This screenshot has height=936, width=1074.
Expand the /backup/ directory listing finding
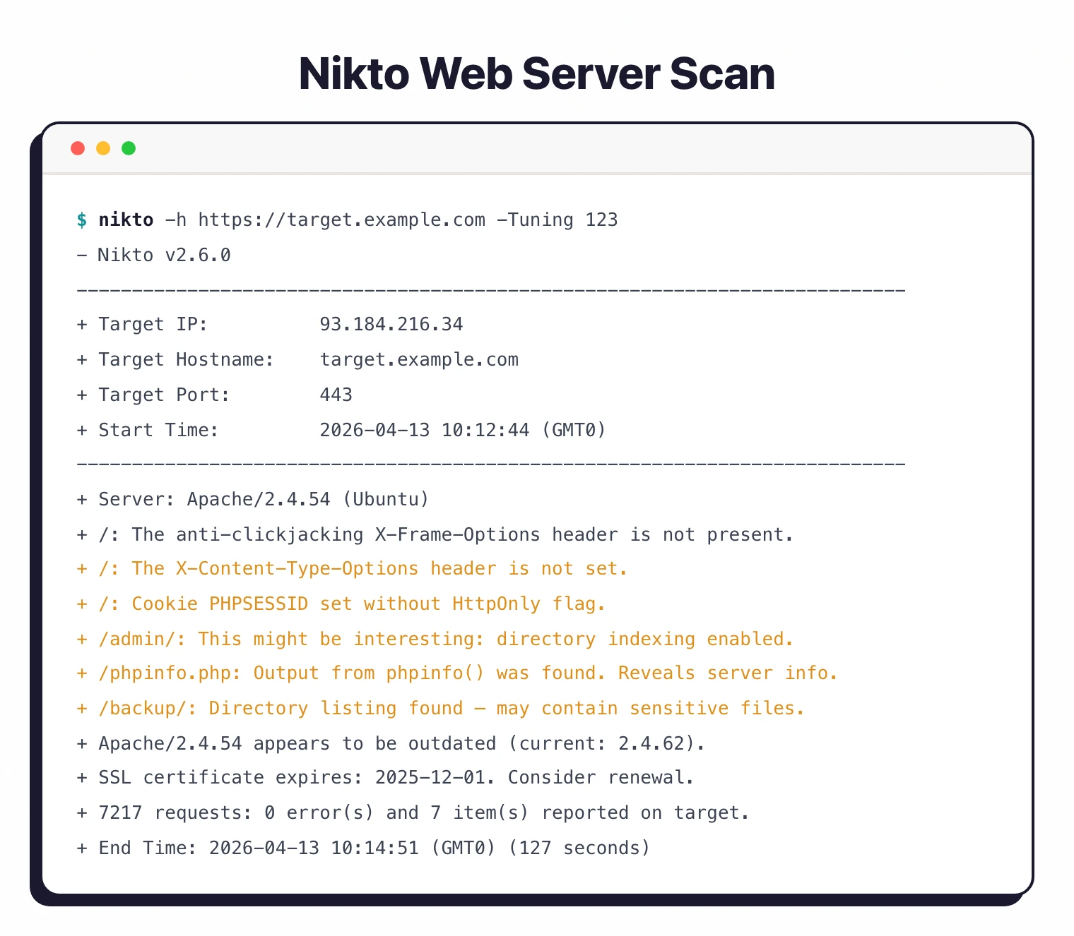point(440,708)
